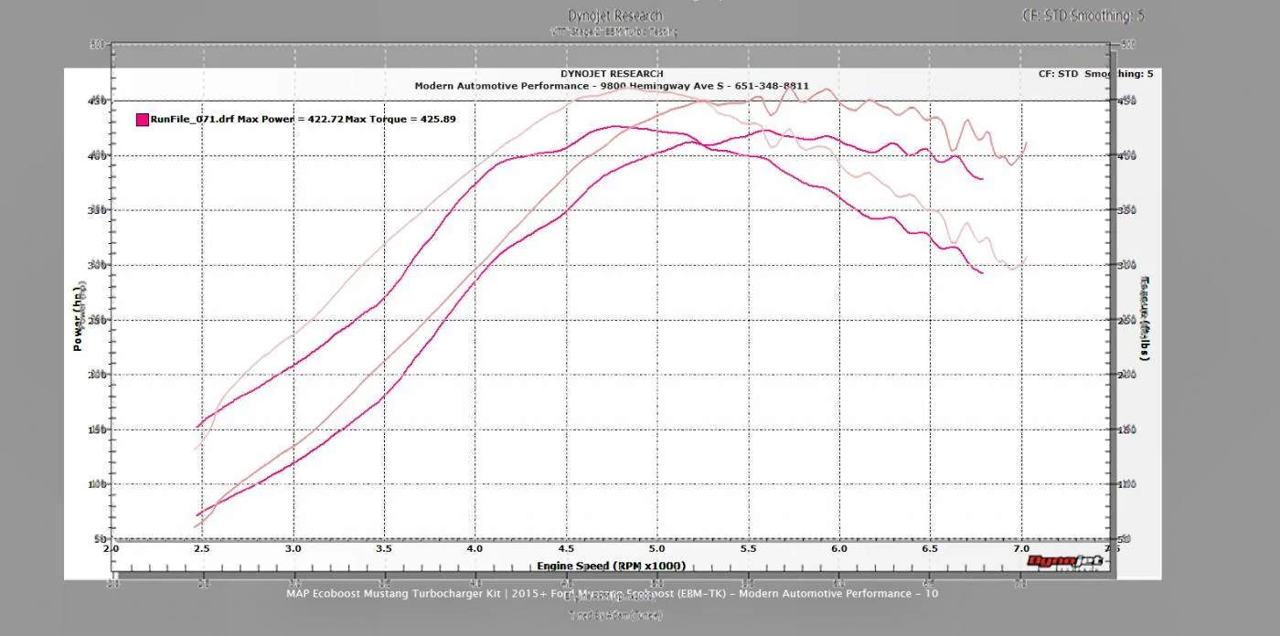Click the '6.0' tick on the RPM axis
This screenshot has width=1280, height=636.
tap(838, 550)
